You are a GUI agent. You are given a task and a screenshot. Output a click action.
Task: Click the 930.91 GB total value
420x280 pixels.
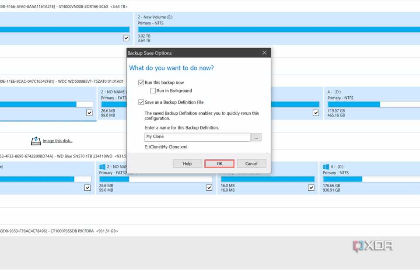click(x=332, y=190)
